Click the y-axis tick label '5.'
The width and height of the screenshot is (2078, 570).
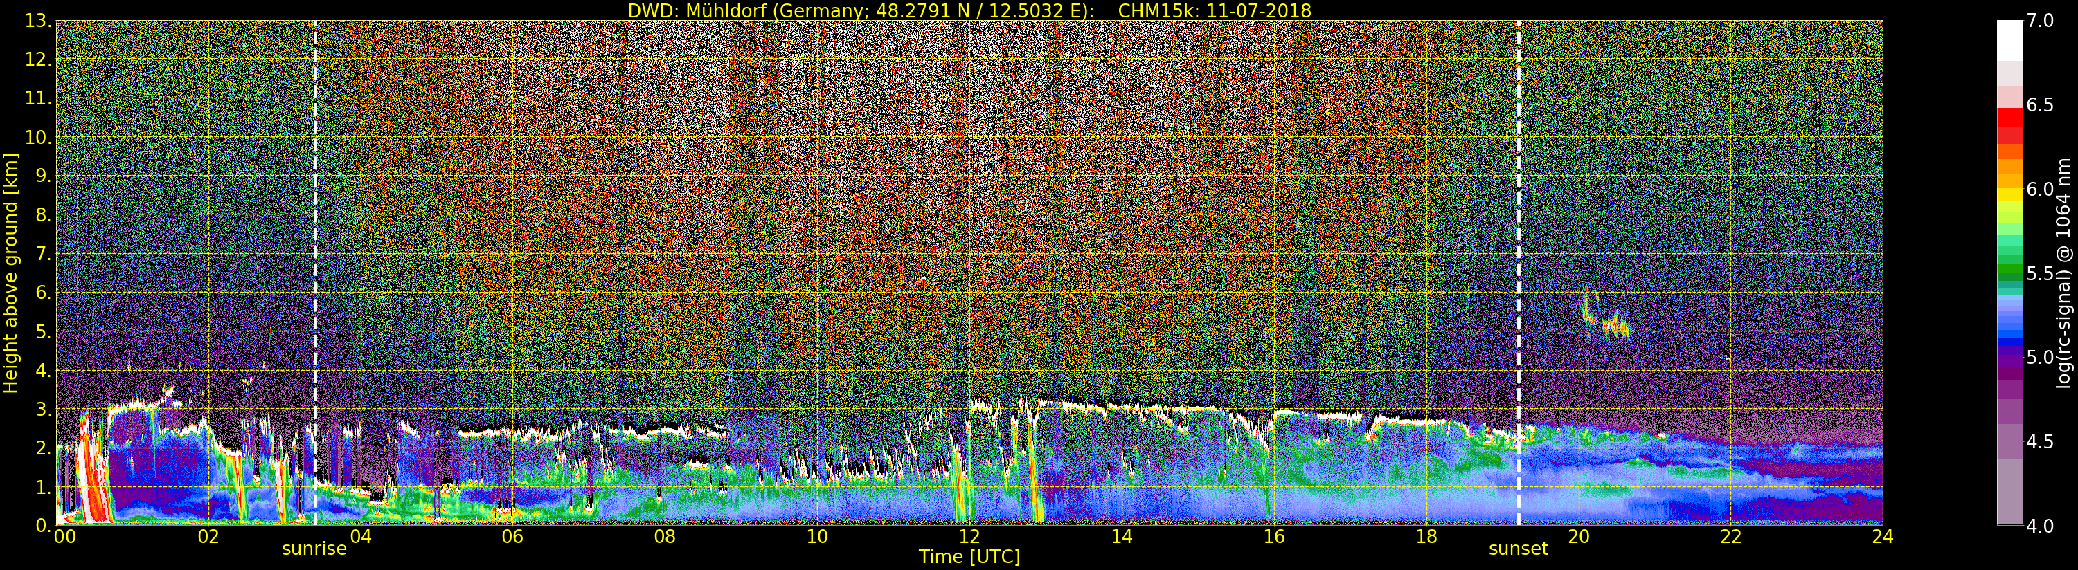(43, 331)
